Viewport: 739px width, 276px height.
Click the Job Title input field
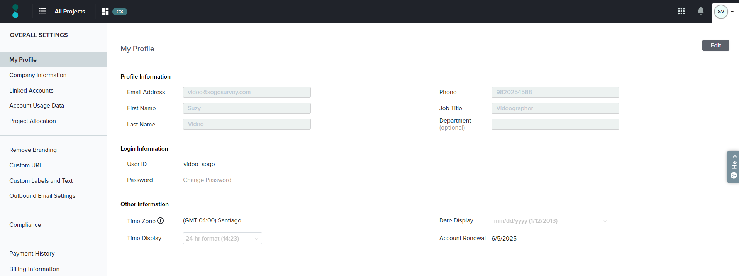[555, 108]
